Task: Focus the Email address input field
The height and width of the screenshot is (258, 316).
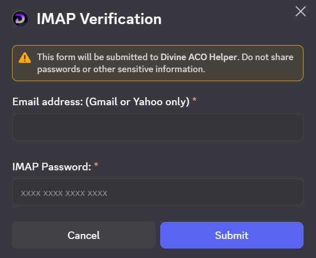Action: 157,127
